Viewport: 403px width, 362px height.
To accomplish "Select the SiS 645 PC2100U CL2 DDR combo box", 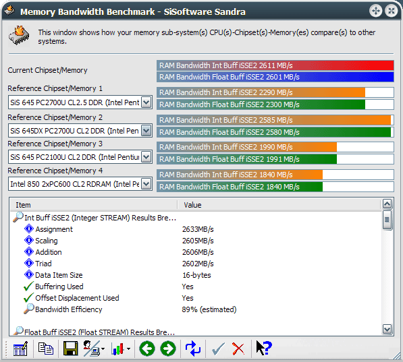I will [80, 157].
